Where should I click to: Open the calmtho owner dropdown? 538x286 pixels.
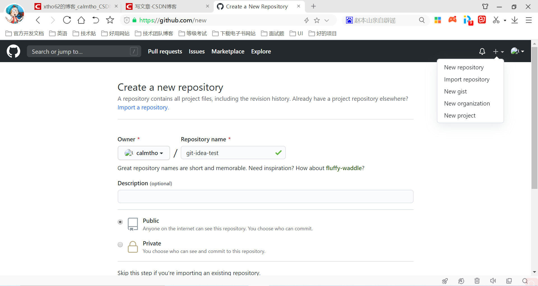[x=144, y=153]
